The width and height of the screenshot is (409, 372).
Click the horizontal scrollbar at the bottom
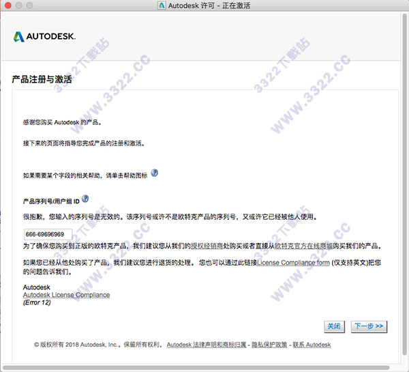[x=196, y=368]
